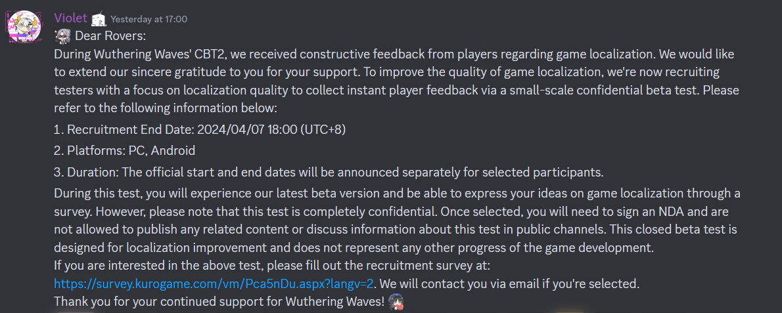Screen dimensions: 782x313
Task: Click the "2024/04/07 18:00" date text
Action: (247, 129)
